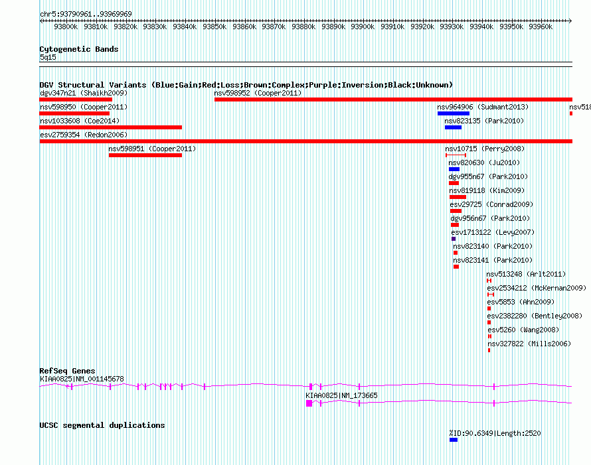Open nsv964906 (Sudmant2013) variant label
The width and height of the screenshot is (591, 465).
pyautogui.click(x=483, y=107)
